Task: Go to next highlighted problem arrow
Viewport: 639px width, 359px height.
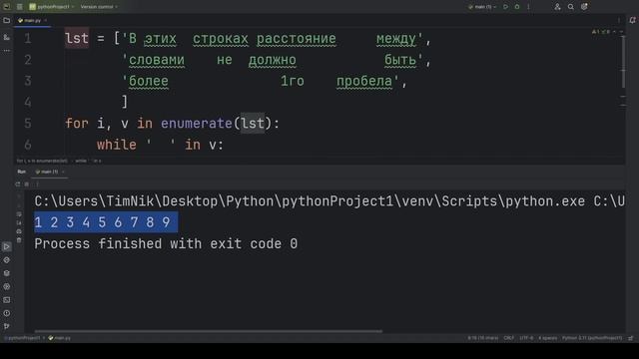Action: [621, 31]
